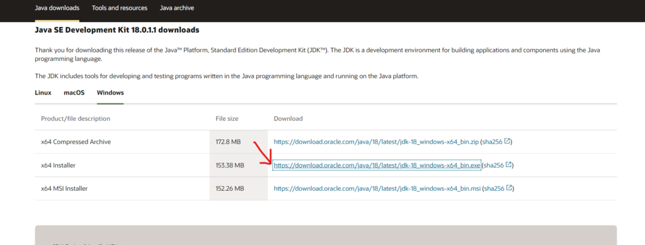Image resolution: width=645 pixels, height=245 pixels.
Task: Click 'Java SE Development Kit 18.0.1.1 downloads' heading
Action: (x=117, y=30)
